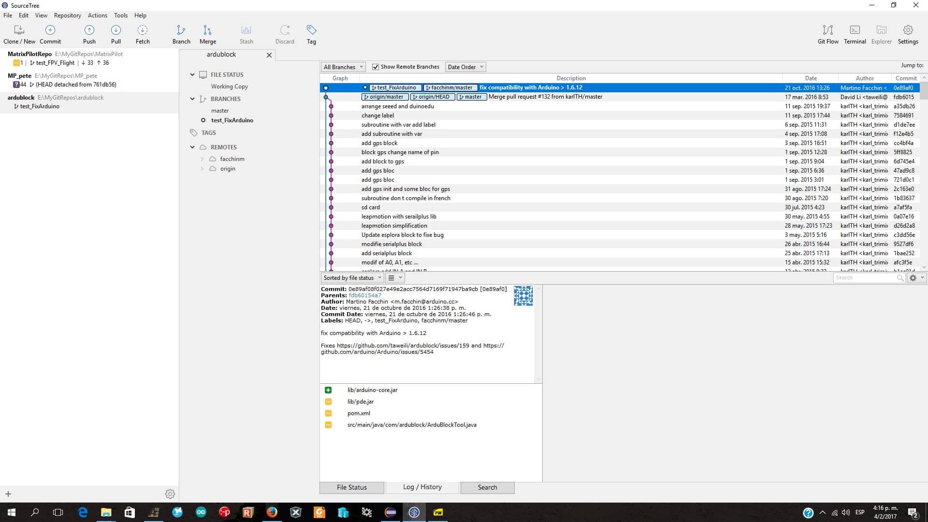Expand the origin remote

coord(202,169)
